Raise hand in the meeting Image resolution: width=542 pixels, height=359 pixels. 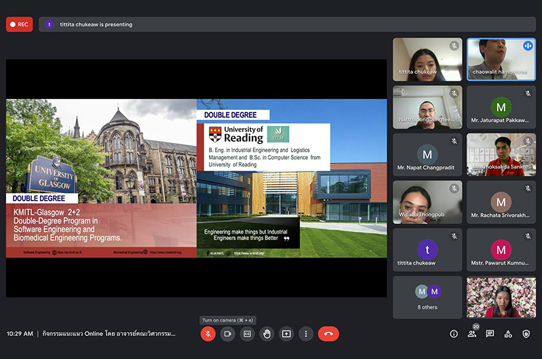[267, 334]
